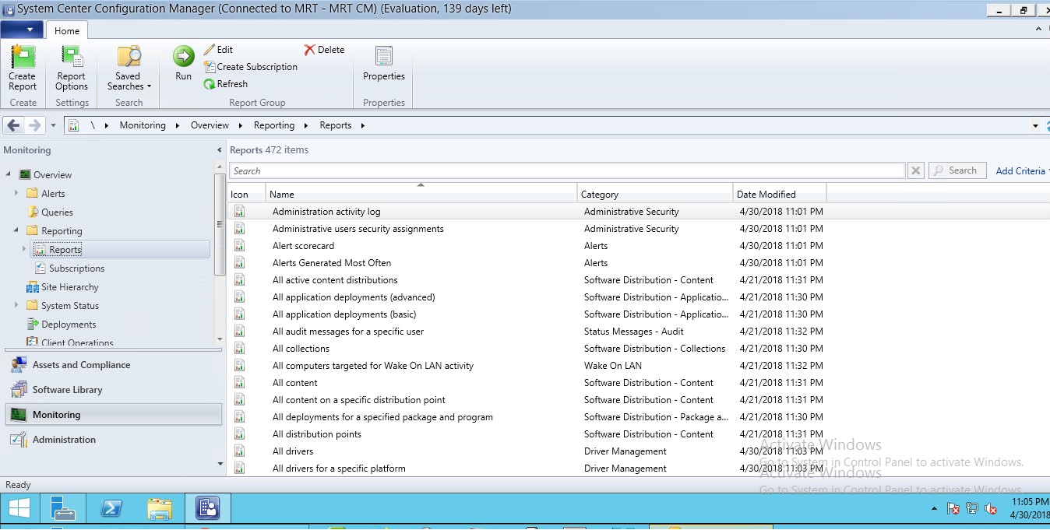The height and width of the screenshot is (530, 1050).
Task: Click the Create Report icon
Action: coord(23,58)
